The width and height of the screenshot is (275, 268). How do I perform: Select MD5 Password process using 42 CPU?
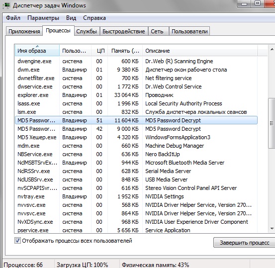(136, 129)
